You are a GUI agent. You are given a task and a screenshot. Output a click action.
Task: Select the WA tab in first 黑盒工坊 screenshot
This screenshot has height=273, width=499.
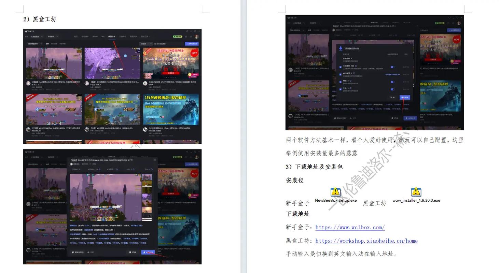coord(103,37)
